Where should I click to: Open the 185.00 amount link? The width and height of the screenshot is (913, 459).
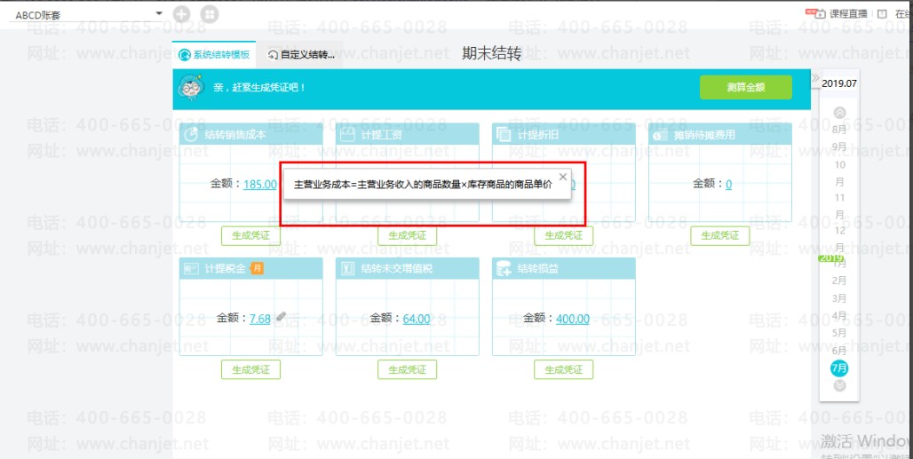260,185
